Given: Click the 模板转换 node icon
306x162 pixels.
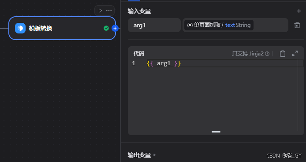Looking at the screenshot, I should click(x=20, y=28).
